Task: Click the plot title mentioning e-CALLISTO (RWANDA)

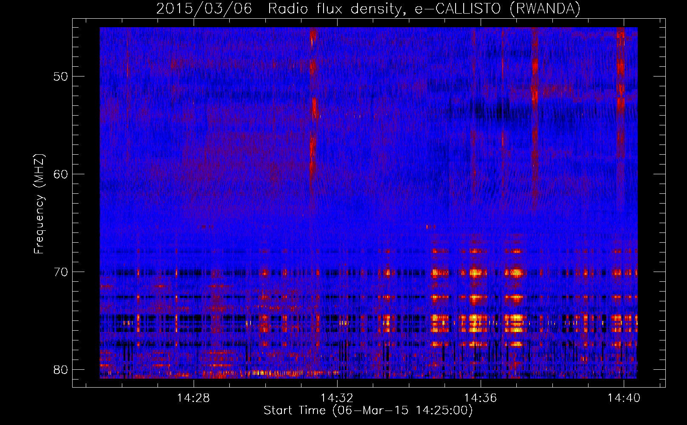Action: [368, 8]
